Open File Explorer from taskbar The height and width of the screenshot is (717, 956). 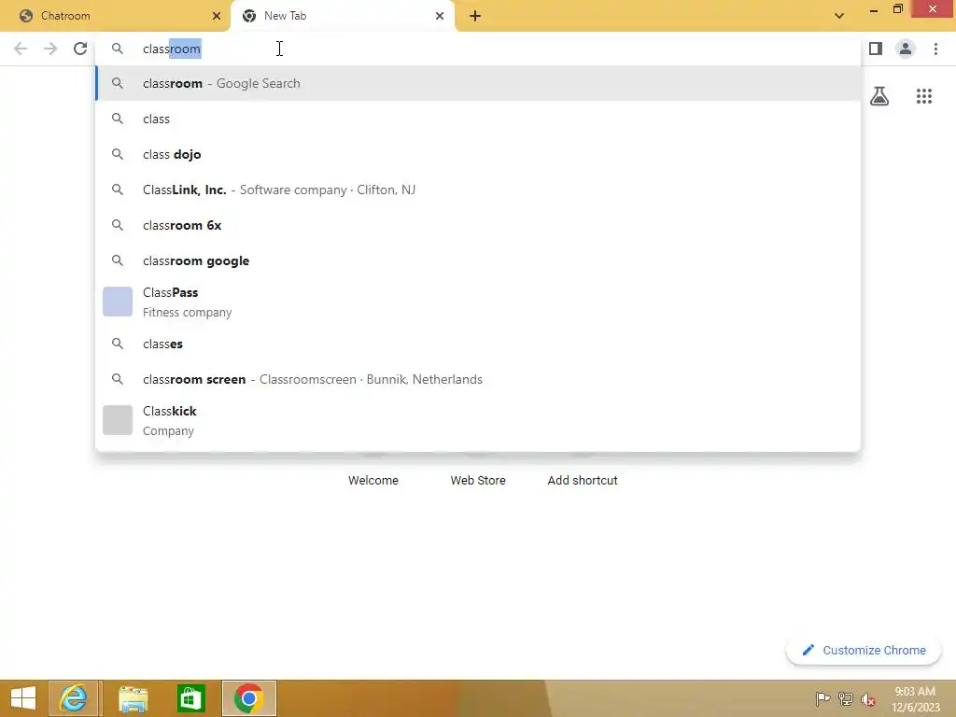133,698
